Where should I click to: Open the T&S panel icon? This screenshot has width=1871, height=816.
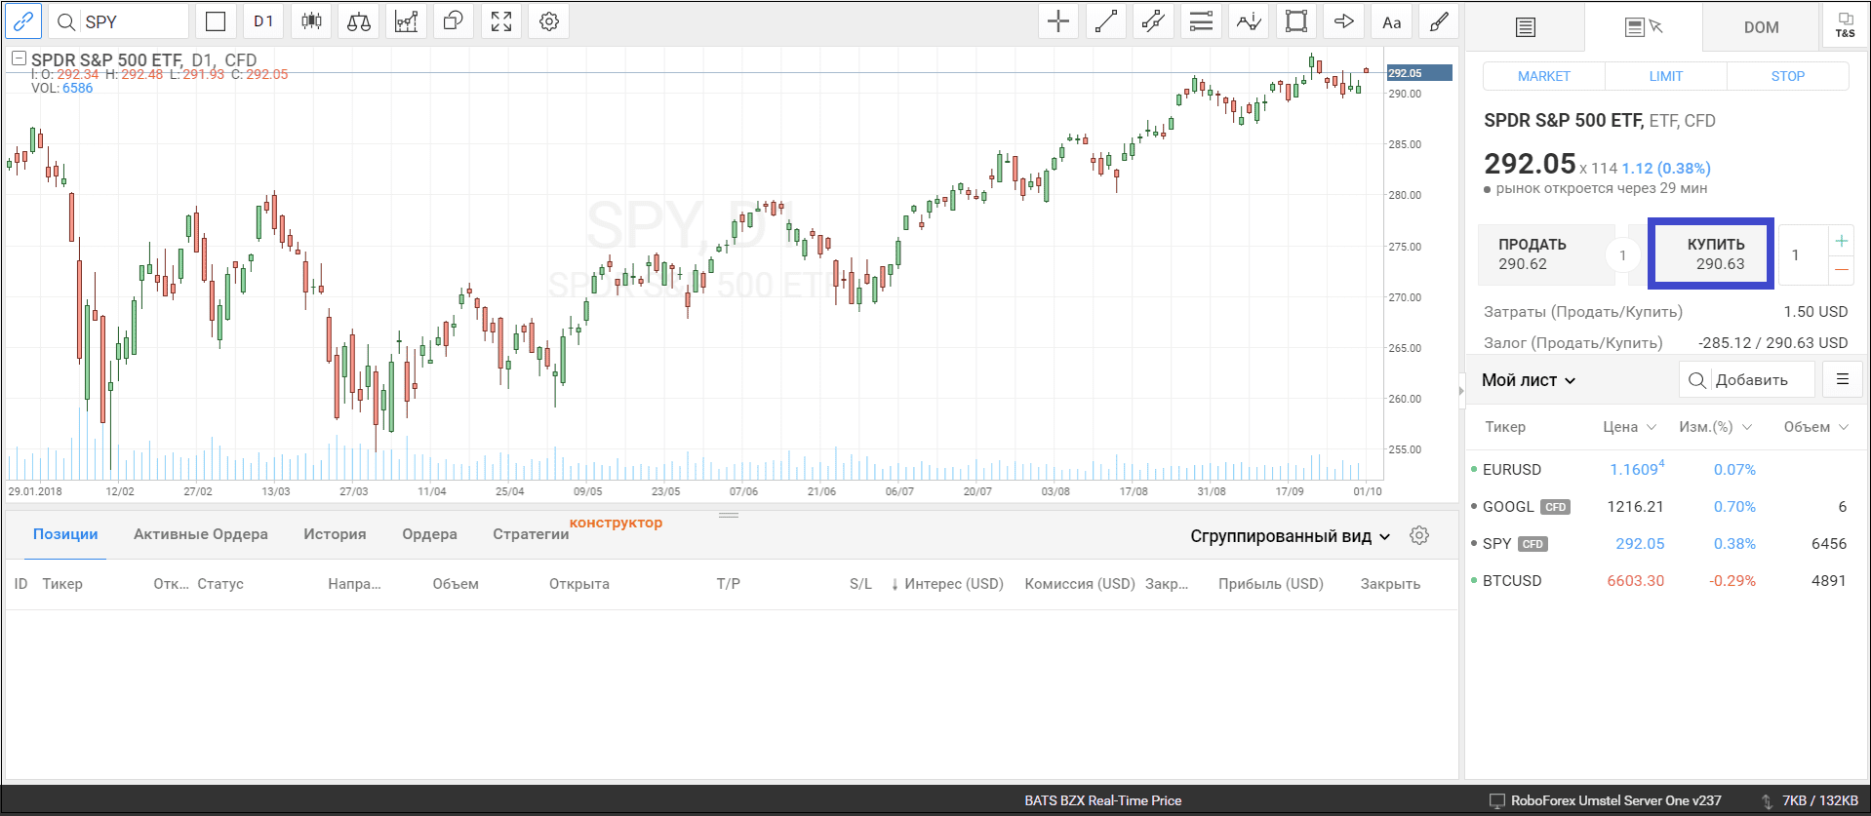coord(1845,25)
